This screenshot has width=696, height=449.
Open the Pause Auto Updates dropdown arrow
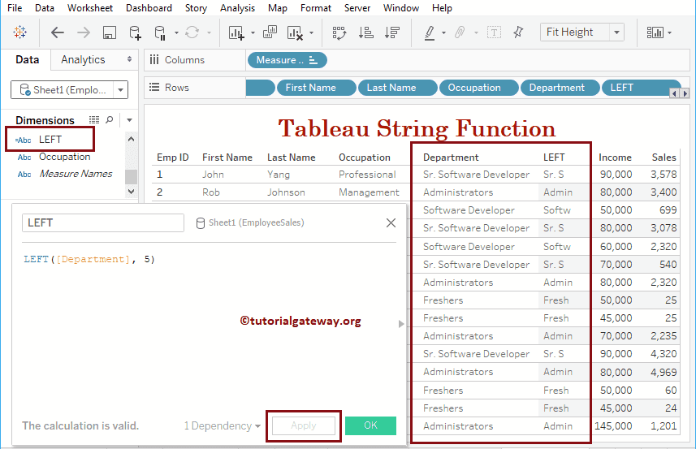pyautogui.click(x=176, y=32)
